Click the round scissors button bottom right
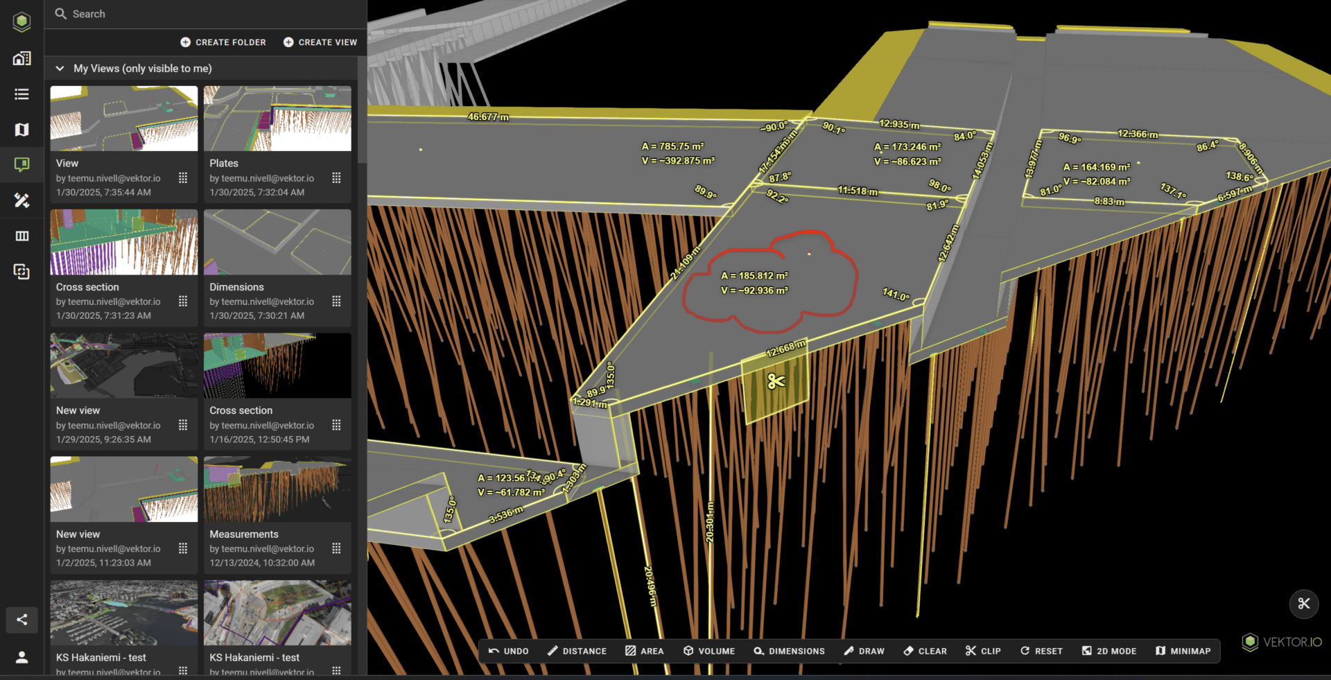The height and width of the screenshot is (680, 1331). point(1303,604)
